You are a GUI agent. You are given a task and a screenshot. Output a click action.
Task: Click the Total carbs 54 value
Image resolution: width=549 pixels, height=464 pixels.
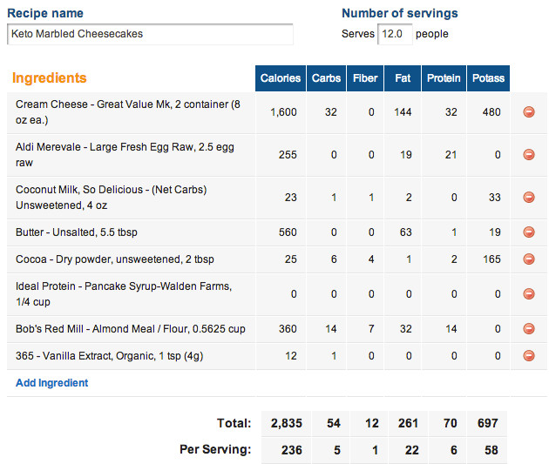334,423
